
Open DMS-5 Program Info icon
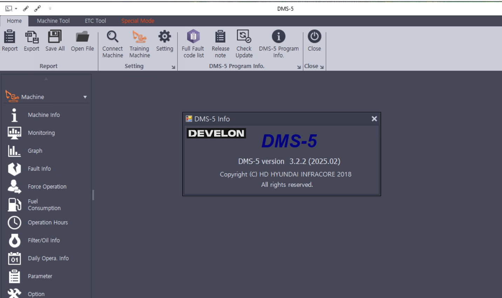[x=279, y=36]
